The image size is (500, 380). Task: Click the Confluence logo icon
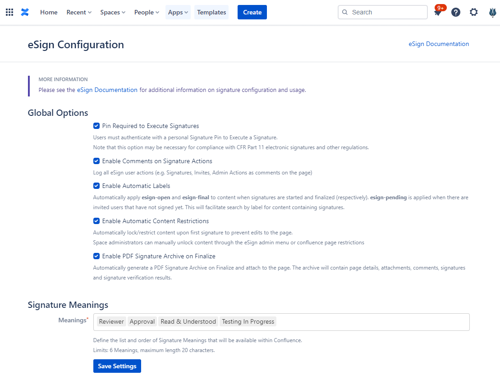pyautogui.click(x=25, y=12)
